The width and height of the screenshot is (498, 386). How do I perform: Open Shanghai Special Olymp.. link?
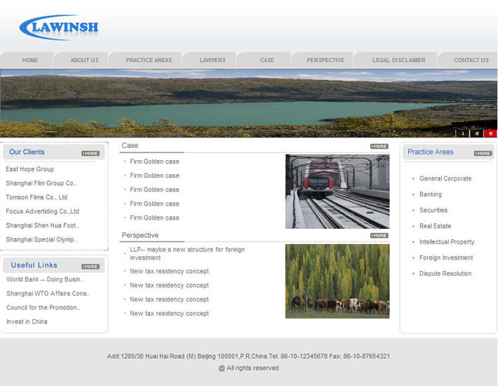(x=41, y=239)
